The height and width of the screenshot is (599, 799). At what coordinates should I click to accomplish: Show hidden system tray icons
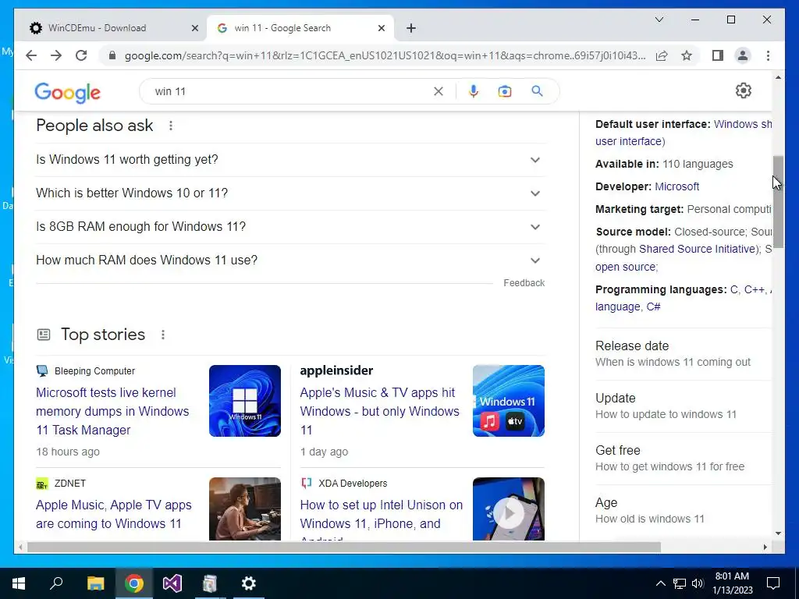pyautogui.click(x=660, y=583)
